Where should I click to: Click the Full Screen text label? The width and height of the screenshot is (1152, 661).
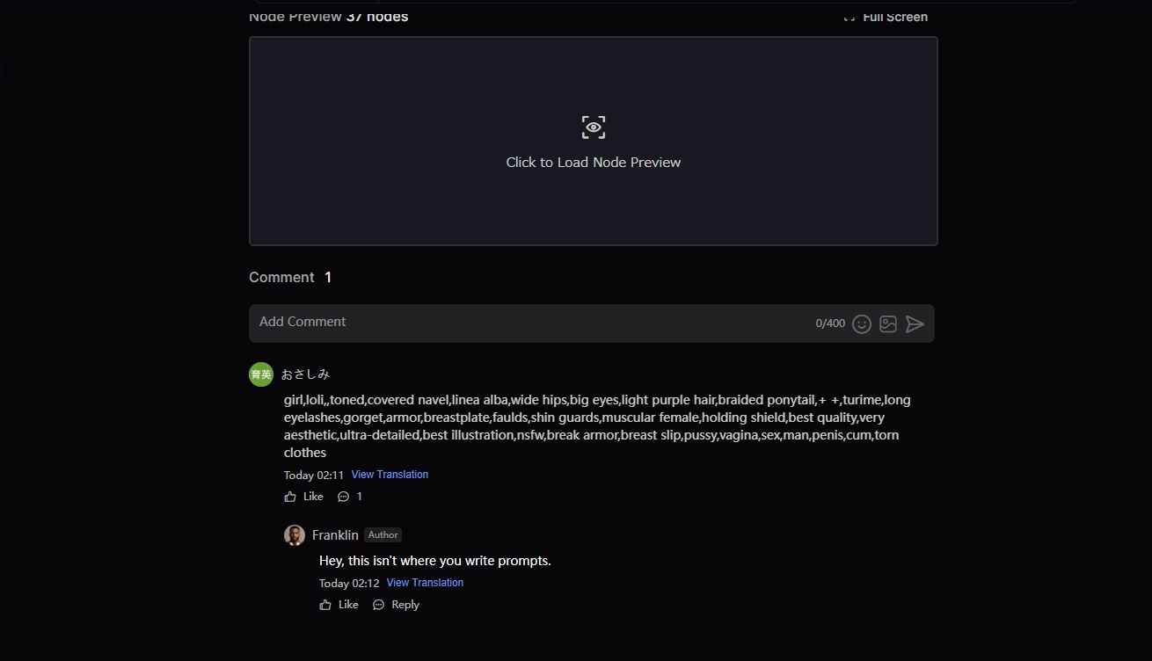(x=894, y=18)
